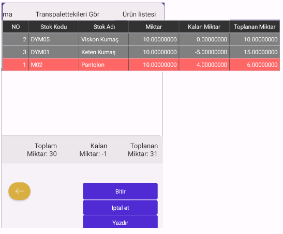This screenshot has height=234, width=283.
Task: Select the DYM01 Keten Kumaş row
Action: coord(141,52)
